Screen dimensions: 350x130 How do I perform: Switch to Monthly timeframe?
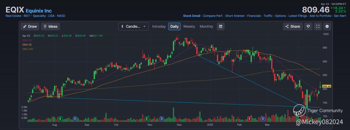point(206,26)
